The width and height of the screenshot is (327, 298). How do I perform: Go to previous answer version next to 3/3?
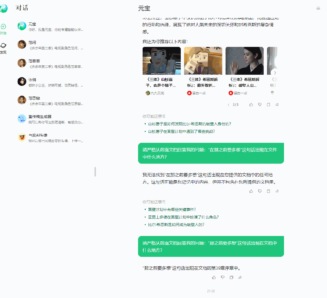click(x=228, y=105)
